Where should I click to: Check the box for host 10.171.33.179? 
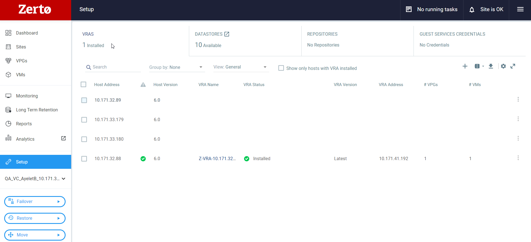pyautogui.click(x=84, y=120)
